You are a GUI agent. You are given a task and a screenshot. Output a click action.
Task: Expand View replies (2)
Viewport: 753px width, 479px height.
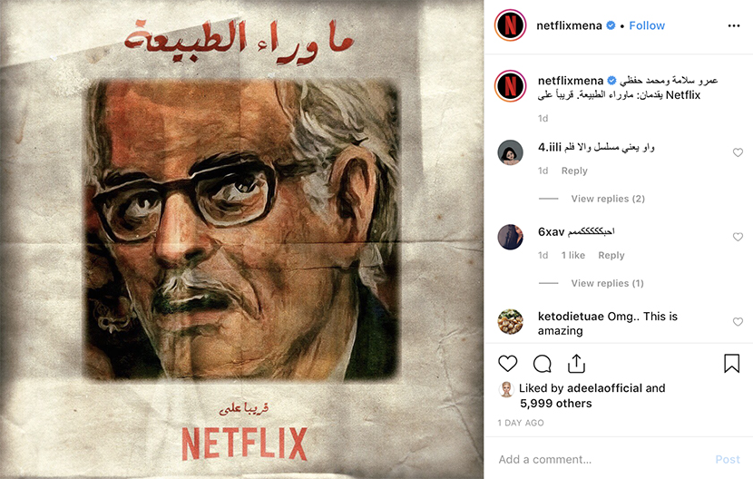click(x=608, y=199)
